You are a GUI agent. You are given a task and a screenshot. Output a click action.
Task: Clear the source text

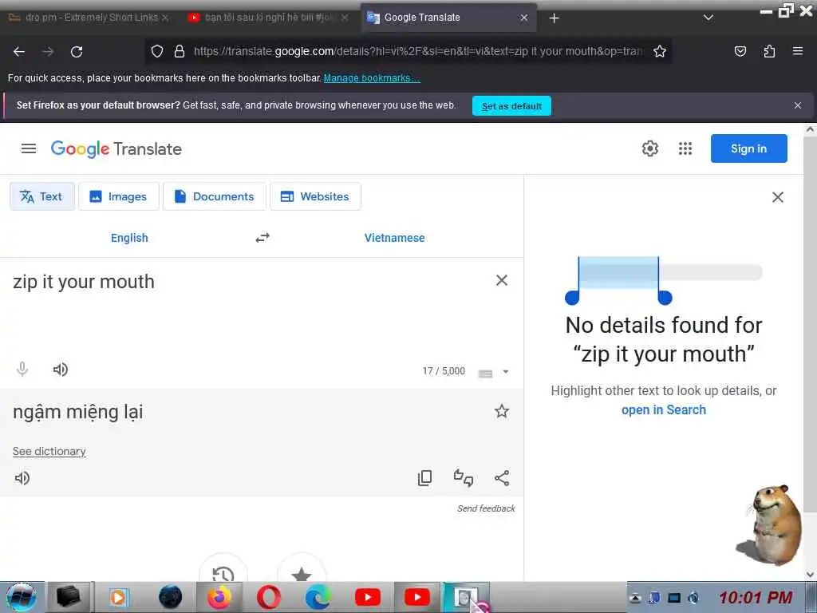coord(502,280)
